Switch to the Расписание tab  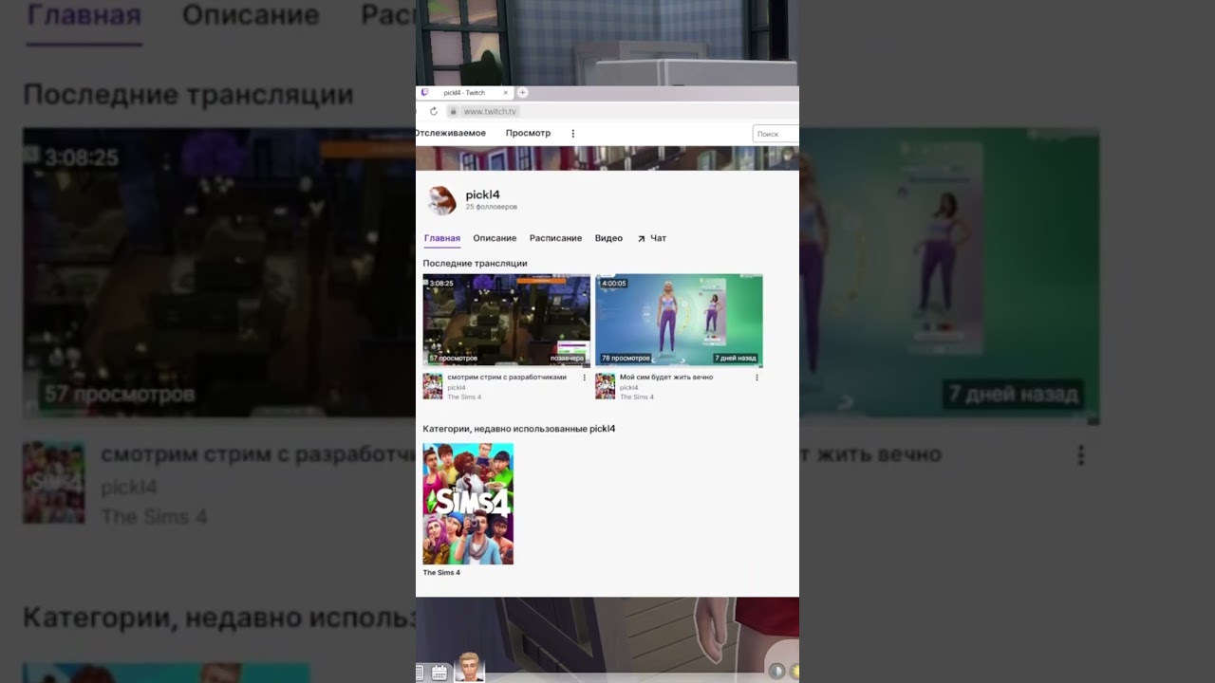pos(555,238)
